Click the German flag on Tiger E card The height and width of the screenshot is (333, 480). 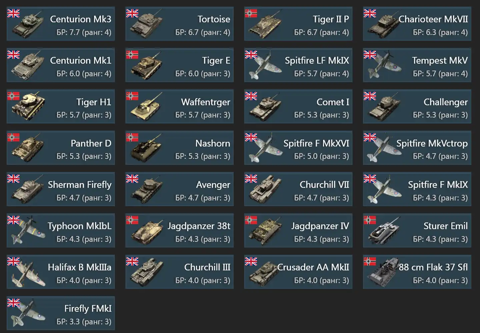(132, 55)
